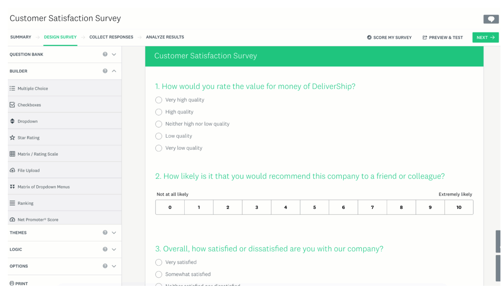Click the Multiple Choice list icon
The image size is (504, 294).
click(12, 89)
